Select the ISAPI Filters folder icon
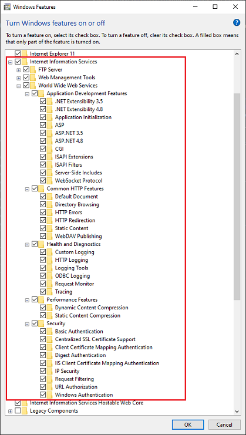Viewport: 246px width, 435px height. (50, 165)
